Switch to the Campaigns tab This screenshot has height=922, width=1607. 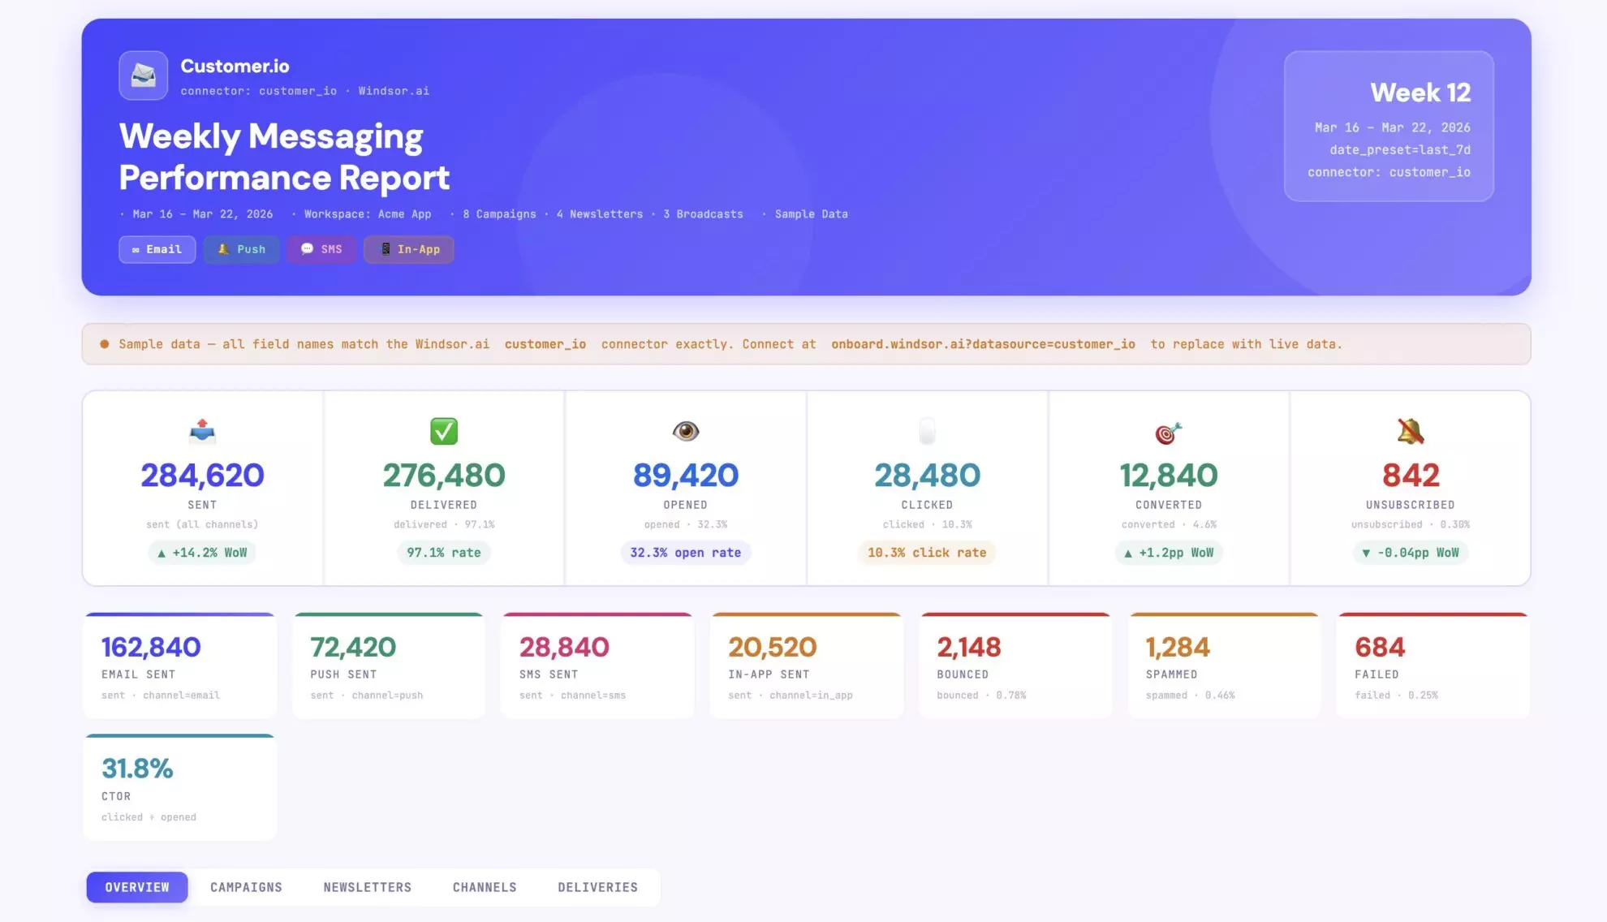pos(246,887)
